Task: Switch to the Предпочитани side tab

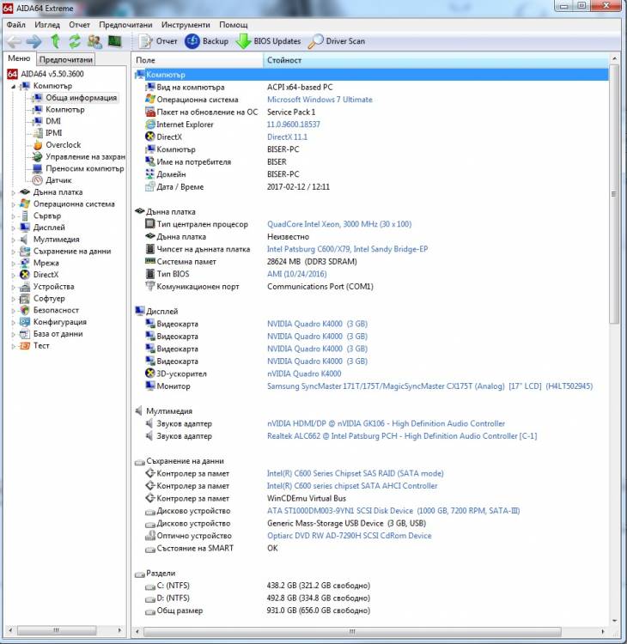Action: click(x=66, y=59)
